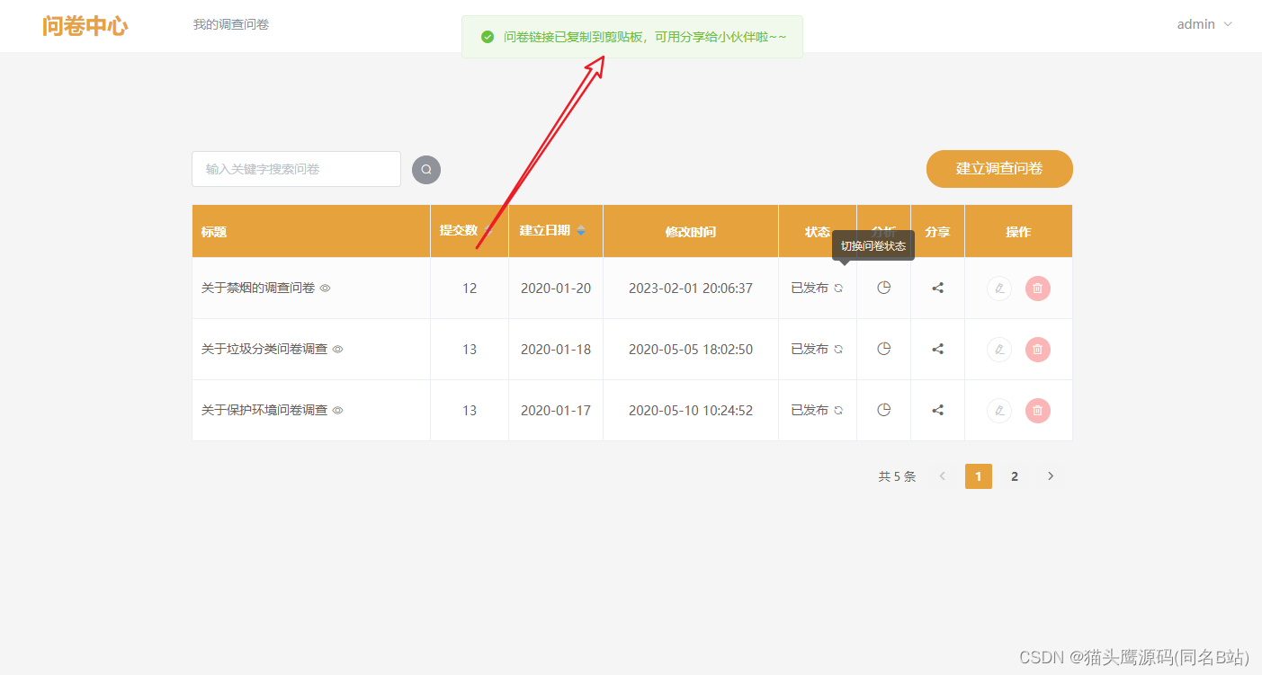This screenshot has width=1262, height=675.
Task: Click modified time 2020-05-05 18:02:50
Action: (x=691, y=350)
